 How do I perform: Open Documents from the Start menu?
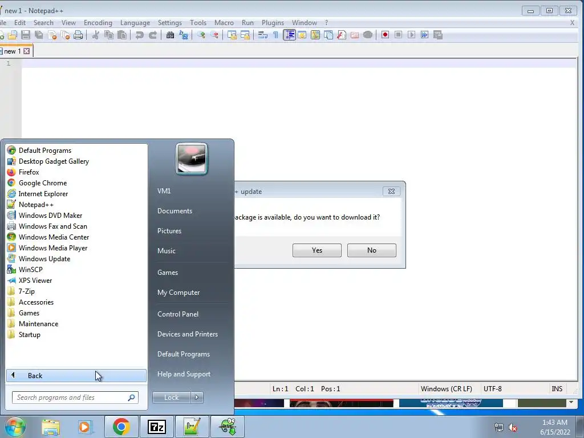pyautogui.click(x=175, y=211)
